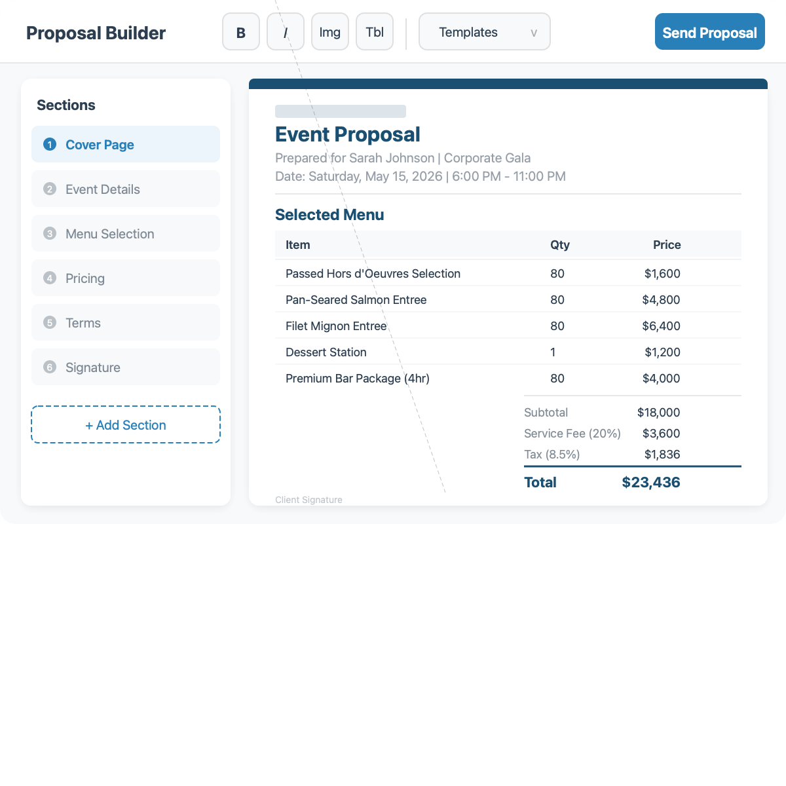The width and height of the screenshot is (786, 786).
Task: Click the gray logo placeholder above the title
Action: tap(341, 111)
